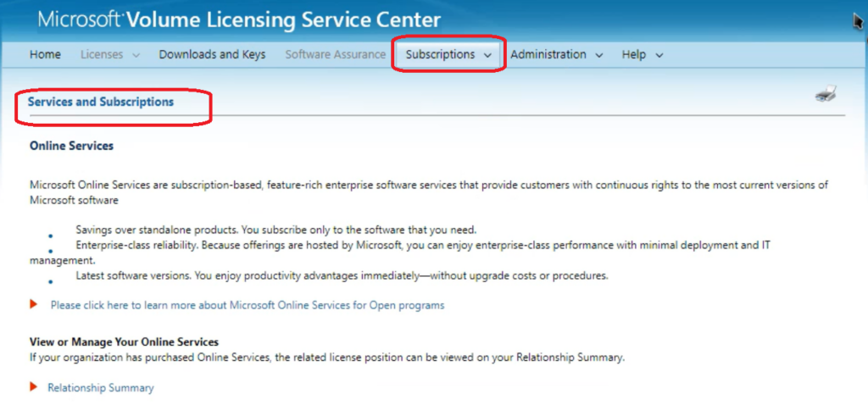868x405 pixels.
Task: Select the 'Latest software versions' bullet line
Action: pyautogui.click(x=342, y=275)
